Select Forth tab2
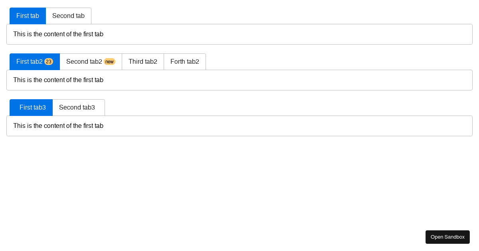Screen dimensions: 479x251 (184, 61)
